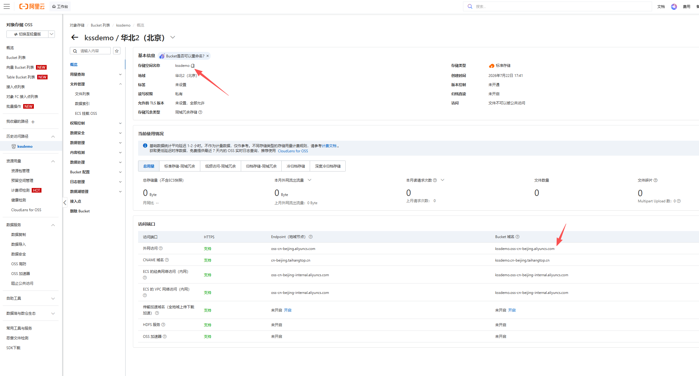Screen dimensions: 699x376
Task: Expand the 日志管理 menu section
Action: [x=120, y=182]
